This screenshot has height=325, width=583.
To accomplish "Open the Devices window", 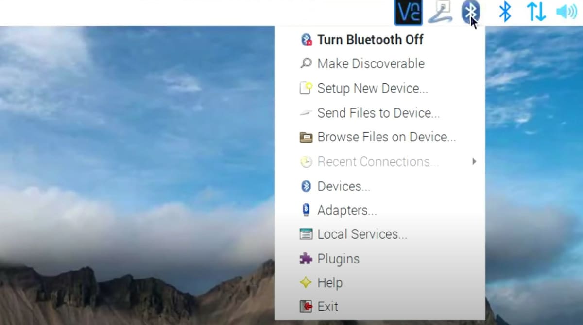I will [343, 186].
